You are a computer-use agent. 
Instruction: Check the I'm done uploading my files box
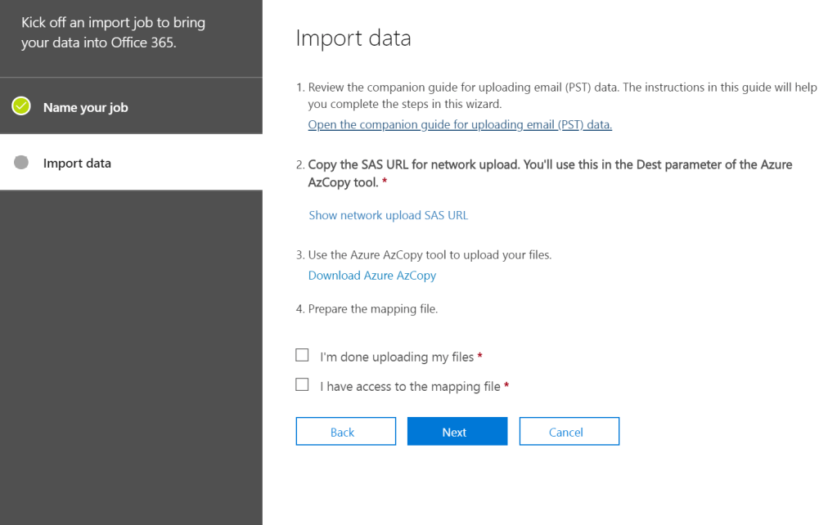coord(303,356)
